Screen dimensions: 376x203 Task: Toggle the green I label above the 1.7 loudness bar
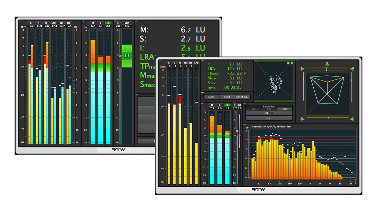[227, 105]
